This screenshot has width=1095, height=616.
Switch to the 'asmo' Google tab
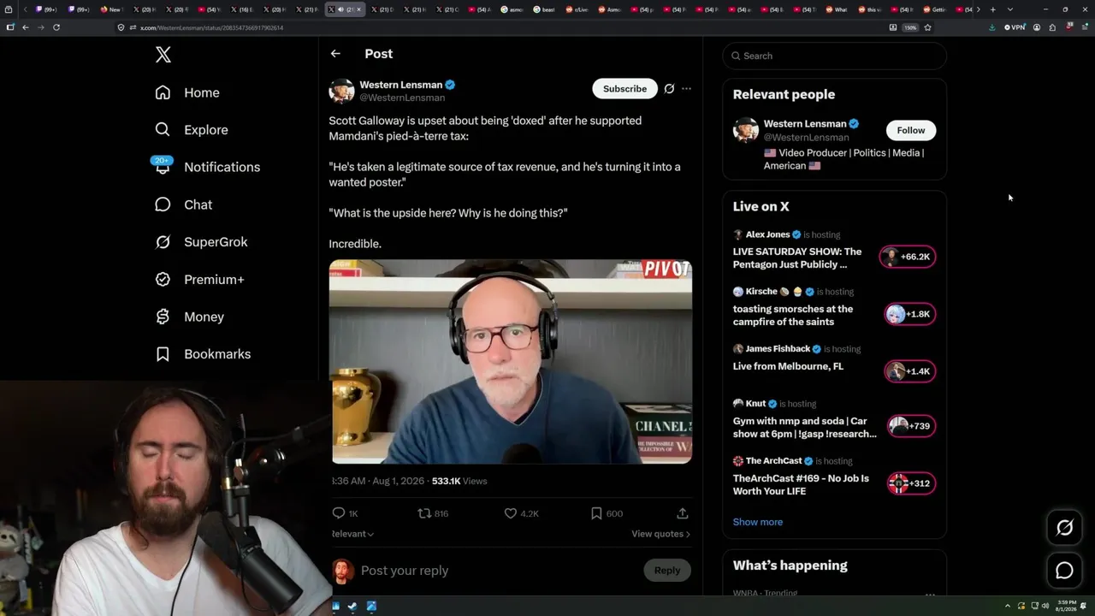click(x=512, y=9)
